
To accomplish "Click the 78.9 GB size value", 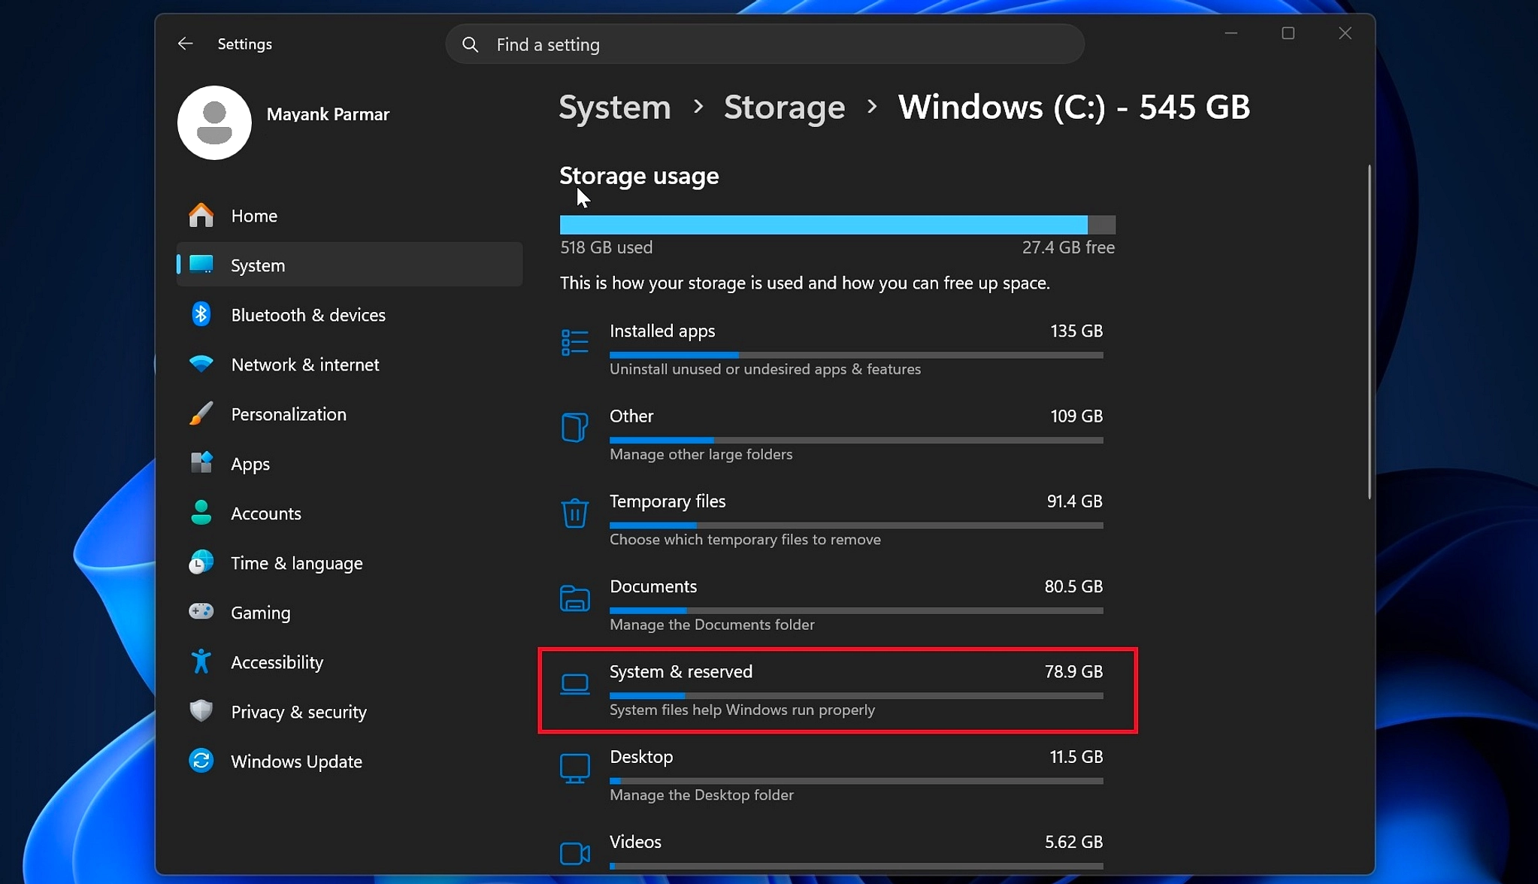I will click(1073, 671).
